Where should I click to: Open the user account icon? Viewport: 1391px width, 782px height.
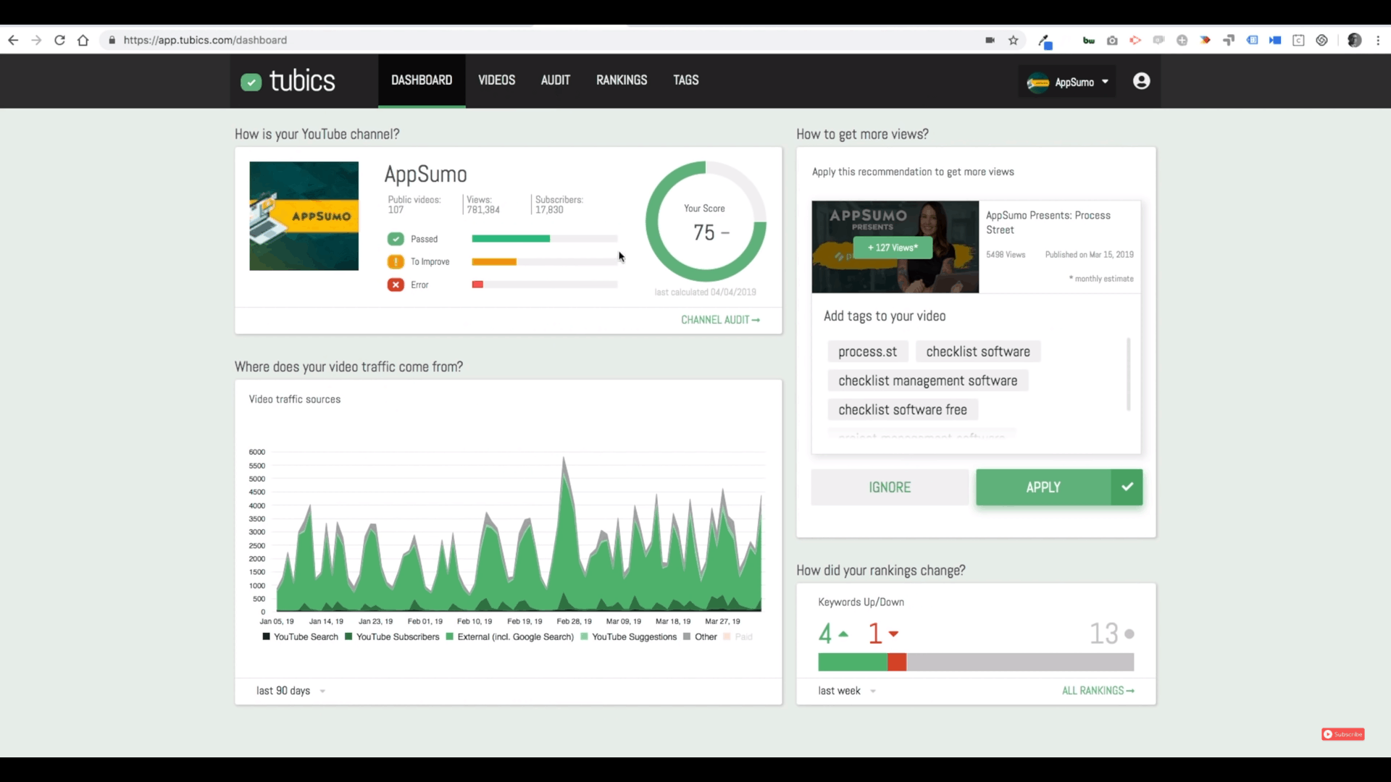tap(1141, 81)
